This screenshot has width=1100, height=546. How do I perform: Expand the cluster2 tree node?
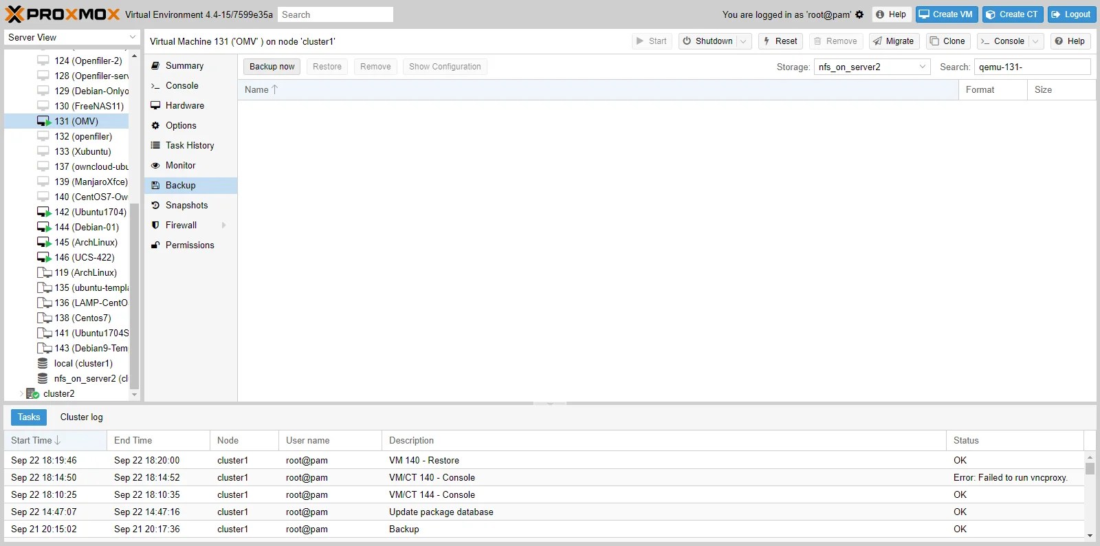(21, 393)
